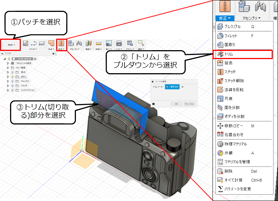Collapse the root component tree node
The image size is (278, 201).
pos(4,59)
